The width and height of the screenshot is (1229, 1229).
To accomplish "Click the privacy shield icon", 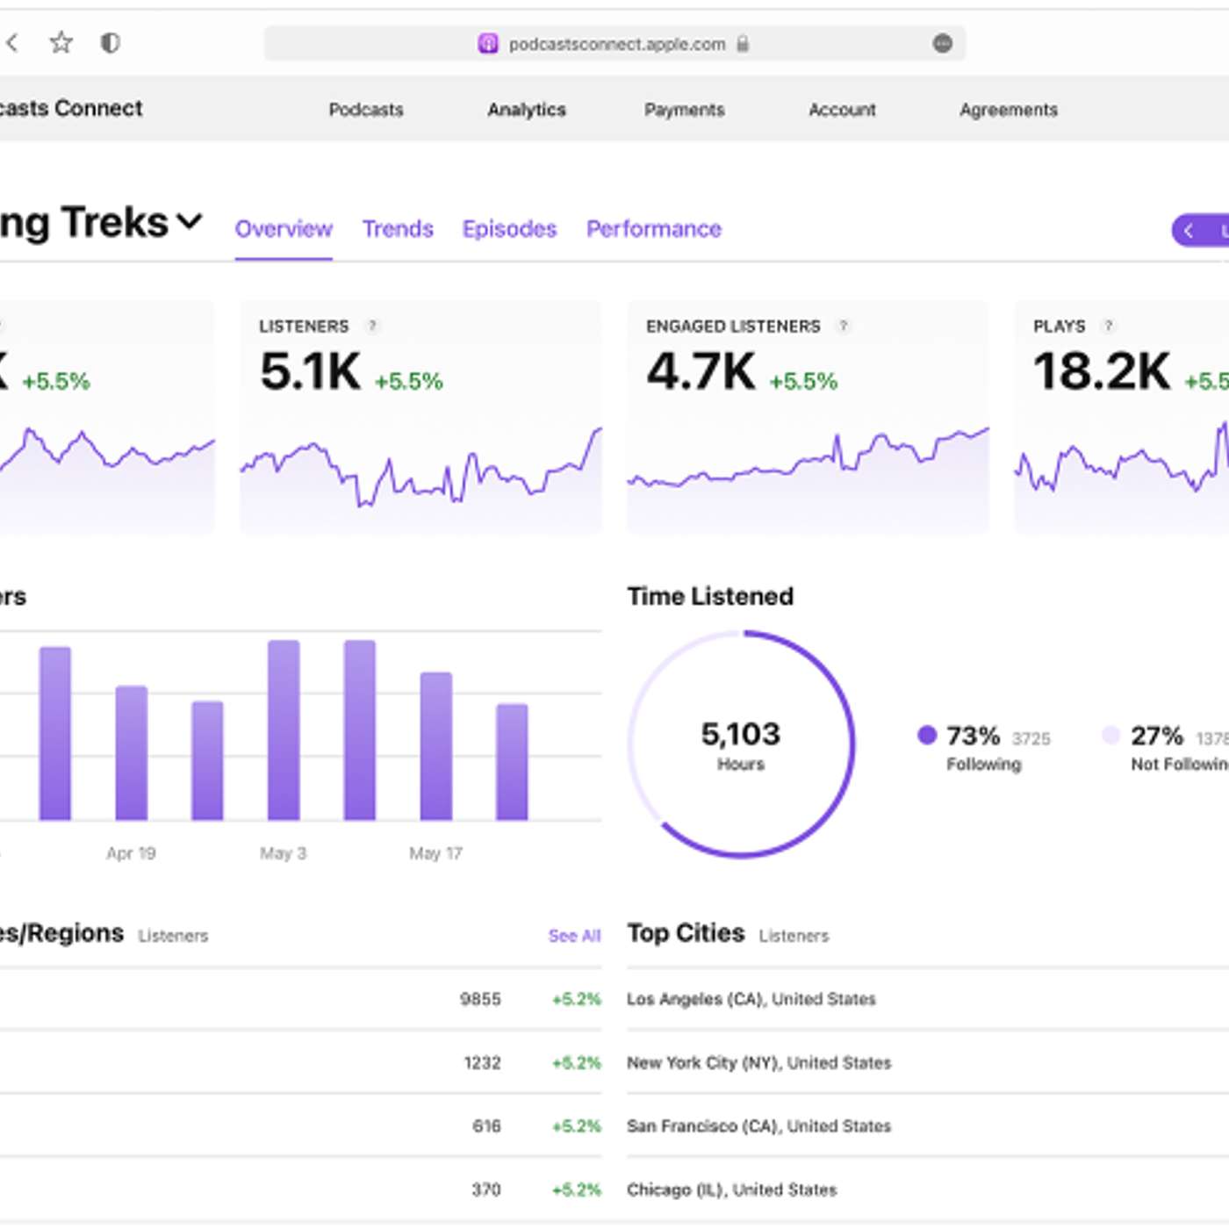I will pyautogui.click(x=110, y=42).
